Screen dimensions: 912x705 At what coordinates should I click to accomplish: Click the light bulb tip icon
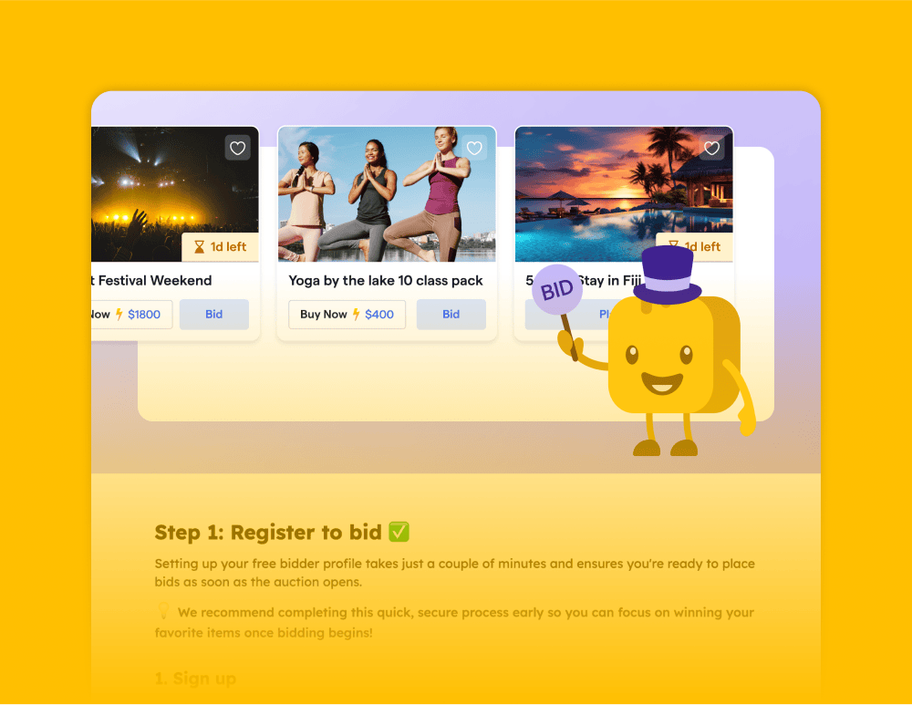[x=163, y=611]
